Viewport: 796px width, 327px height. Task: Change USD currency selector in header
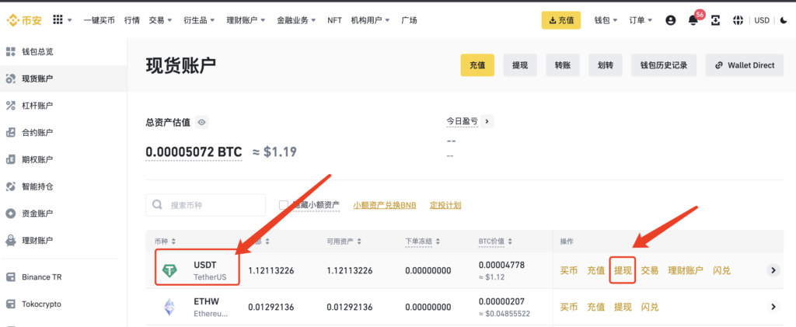(x=762, y=20)
